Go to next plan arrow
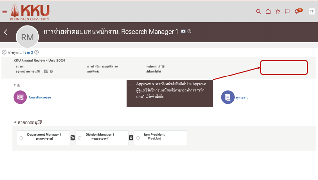Screen dimensions: 318x180 tap(37, 52)
